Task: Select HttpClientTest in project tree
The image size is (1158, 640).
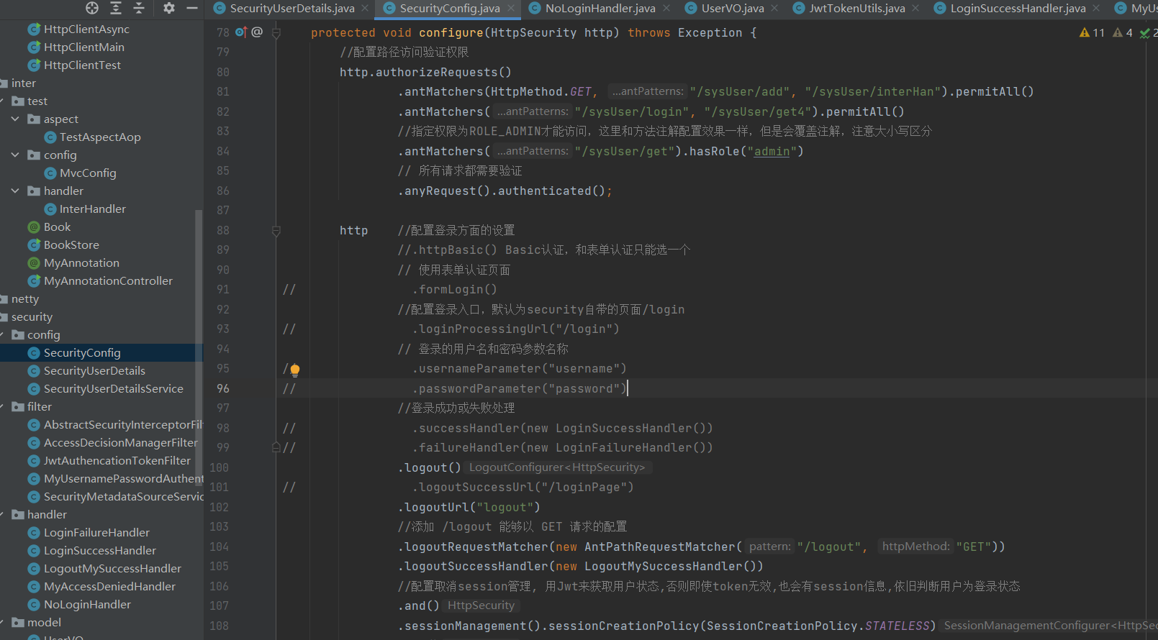Action: coord(82,65)
